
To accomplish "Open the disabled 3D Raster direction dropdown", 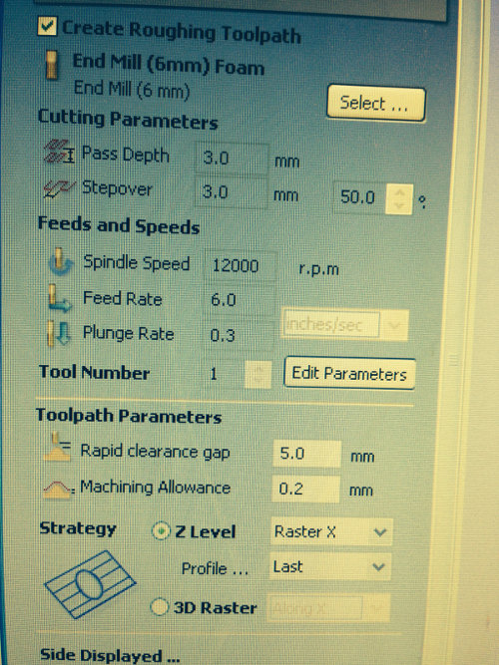I will point(328,609).
